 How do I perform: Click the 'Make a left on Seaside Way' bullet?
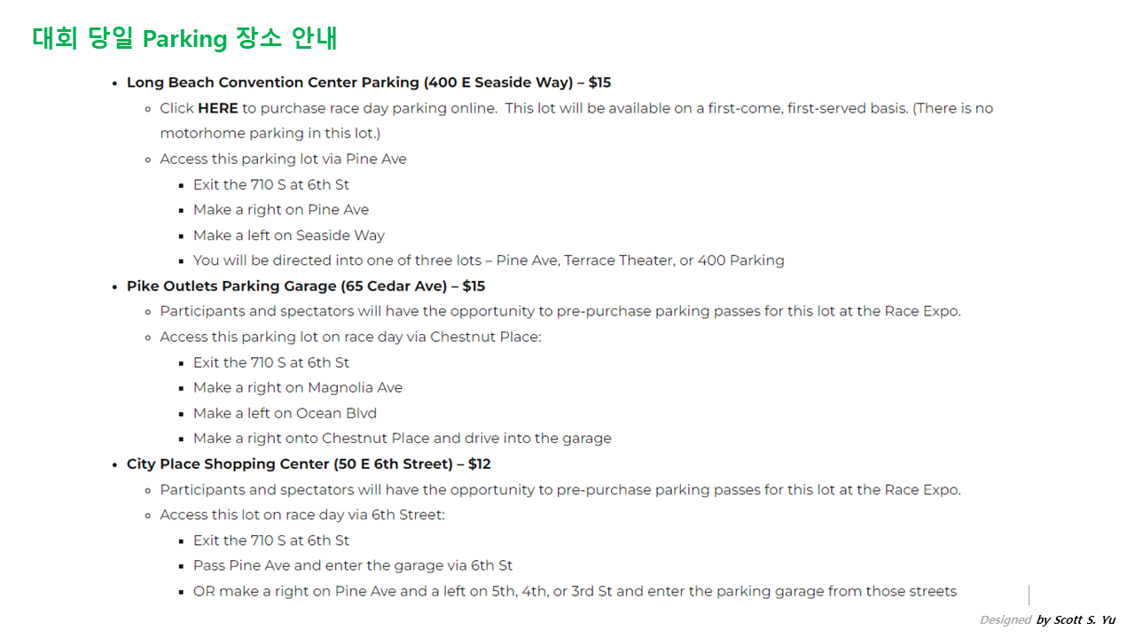coord(288,236)
